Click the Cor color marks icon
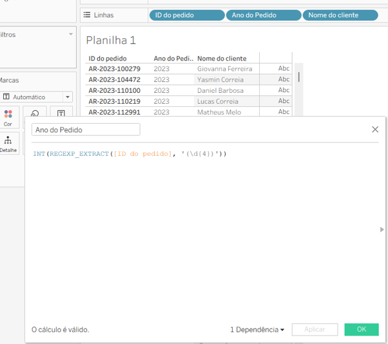 [8, 114]
